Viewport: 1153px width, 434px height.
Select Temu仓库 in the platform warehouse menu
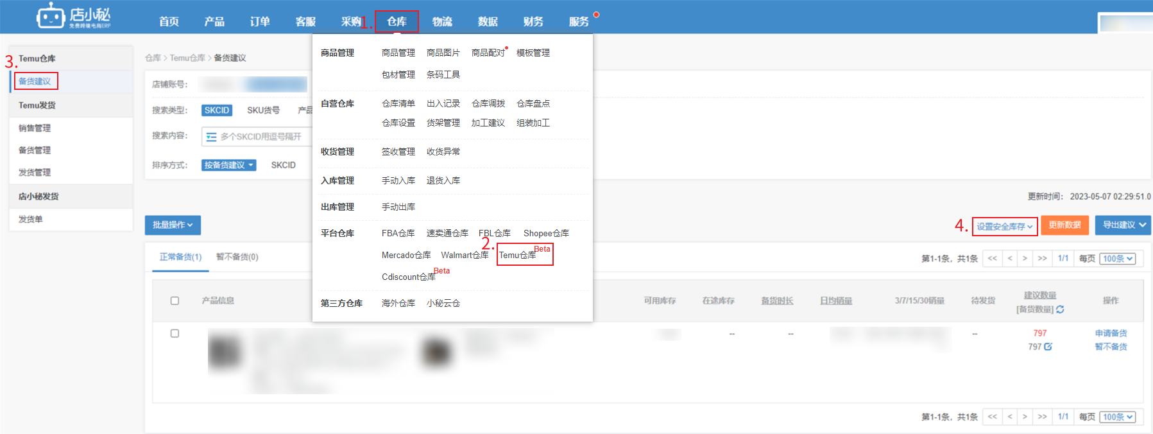coord(518,255)
